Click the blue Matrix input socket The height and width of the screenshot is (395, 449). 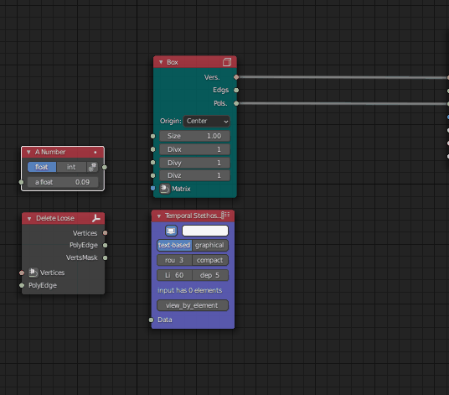tap(153, 188)
